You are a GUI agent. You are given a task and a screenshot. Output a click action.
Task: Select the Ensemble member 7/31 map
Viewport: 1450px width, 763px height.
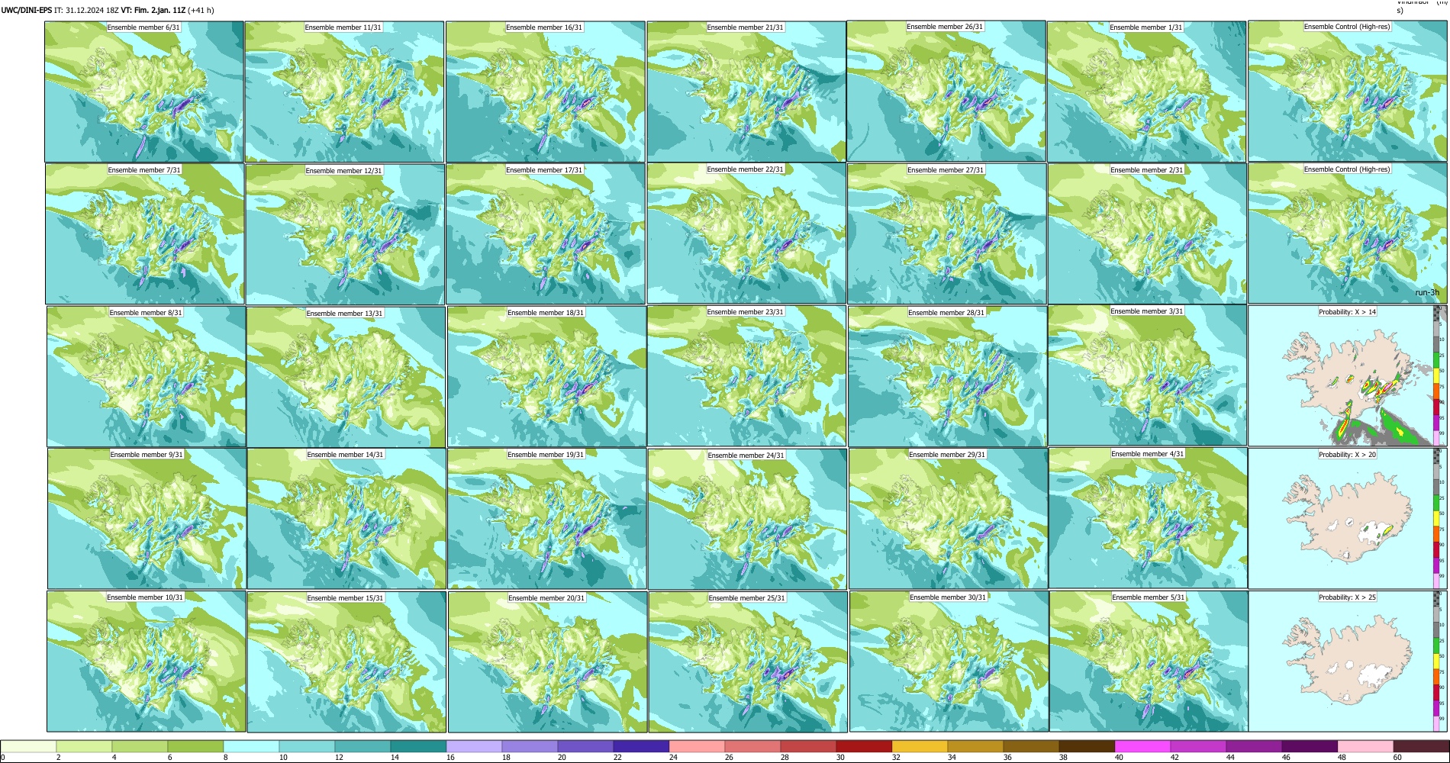145,234
